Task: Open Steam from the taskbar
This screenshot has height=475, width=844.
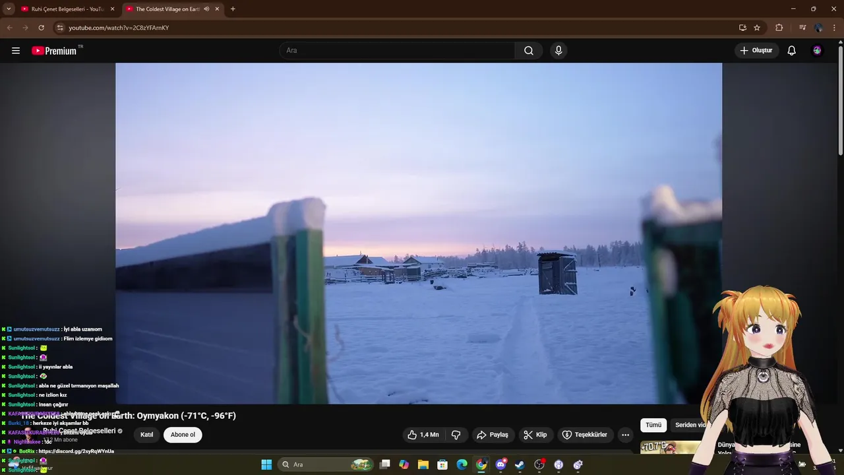Action: [520, 464]
